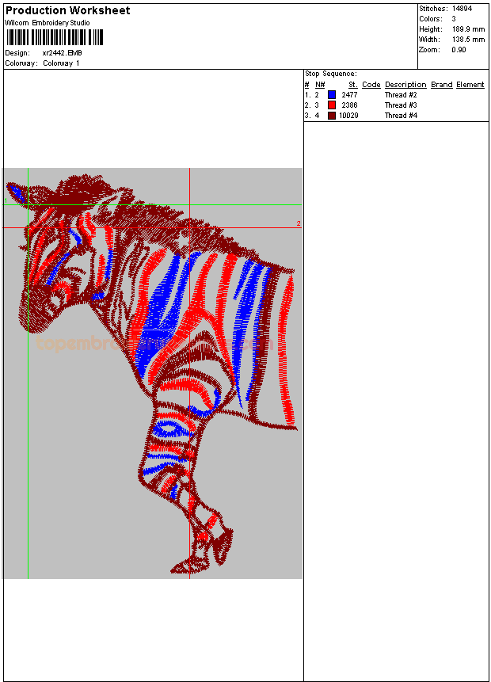Image resolution: width=491 pixels, height=682 pixels.
Task: Click the design barcode graphic
Action: coord(55,37)
